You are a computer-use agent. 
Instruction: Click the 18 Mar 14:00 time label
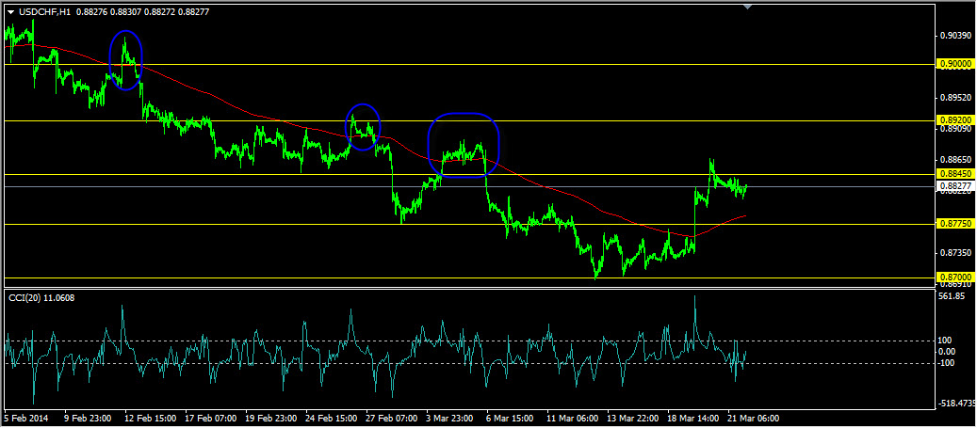(693, 418)
